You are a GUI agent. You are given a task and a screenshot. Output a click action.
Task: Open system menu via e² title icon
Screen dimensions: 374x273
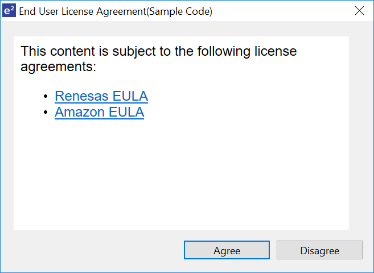(9, 11)
